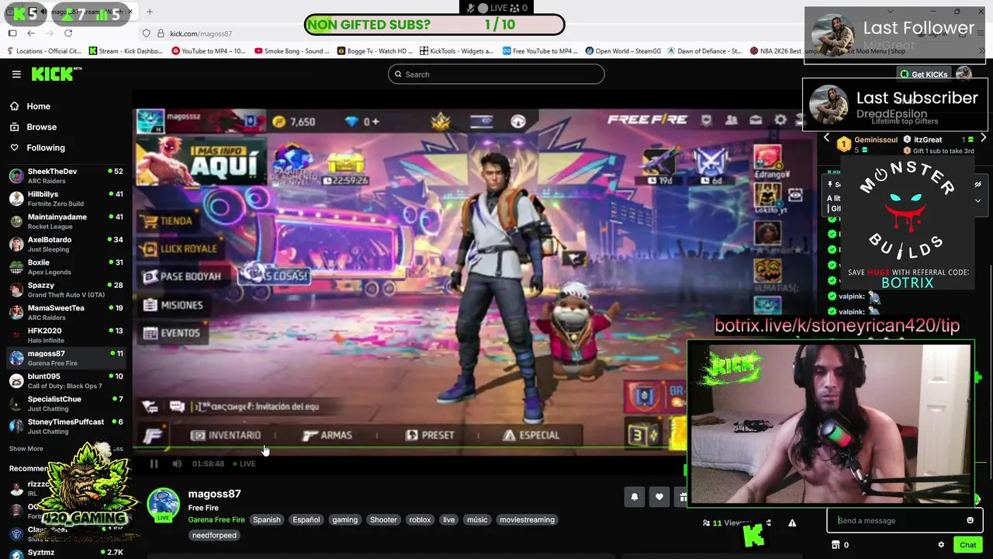Click the emoji picker in the chat input
Screen dimensions: 993x559
click(970, 520)
